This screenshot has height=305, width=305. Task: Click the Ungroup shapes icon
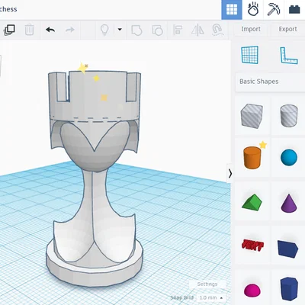click(157, 30)
